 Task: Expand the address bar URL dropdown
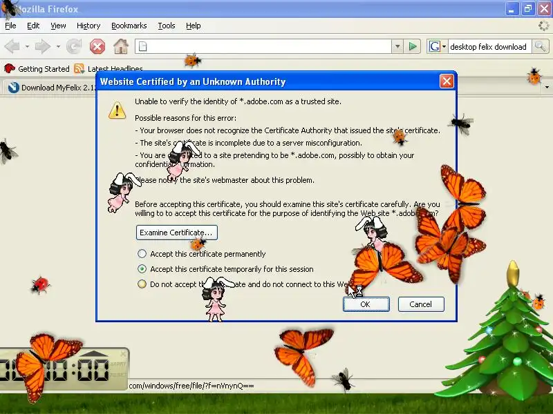coord(397,46)
